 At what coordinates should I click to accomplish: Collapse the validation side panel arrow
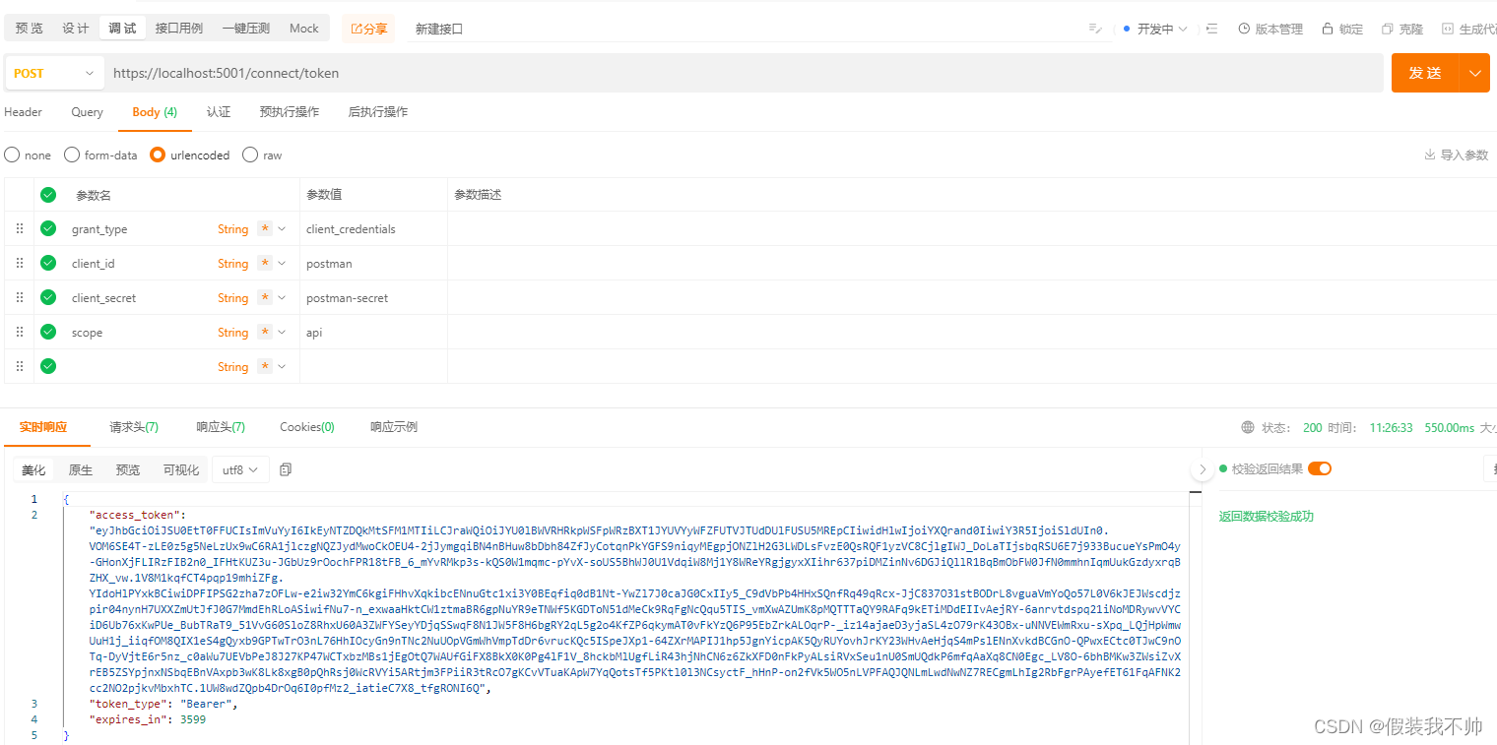[x=1202, y=469]
